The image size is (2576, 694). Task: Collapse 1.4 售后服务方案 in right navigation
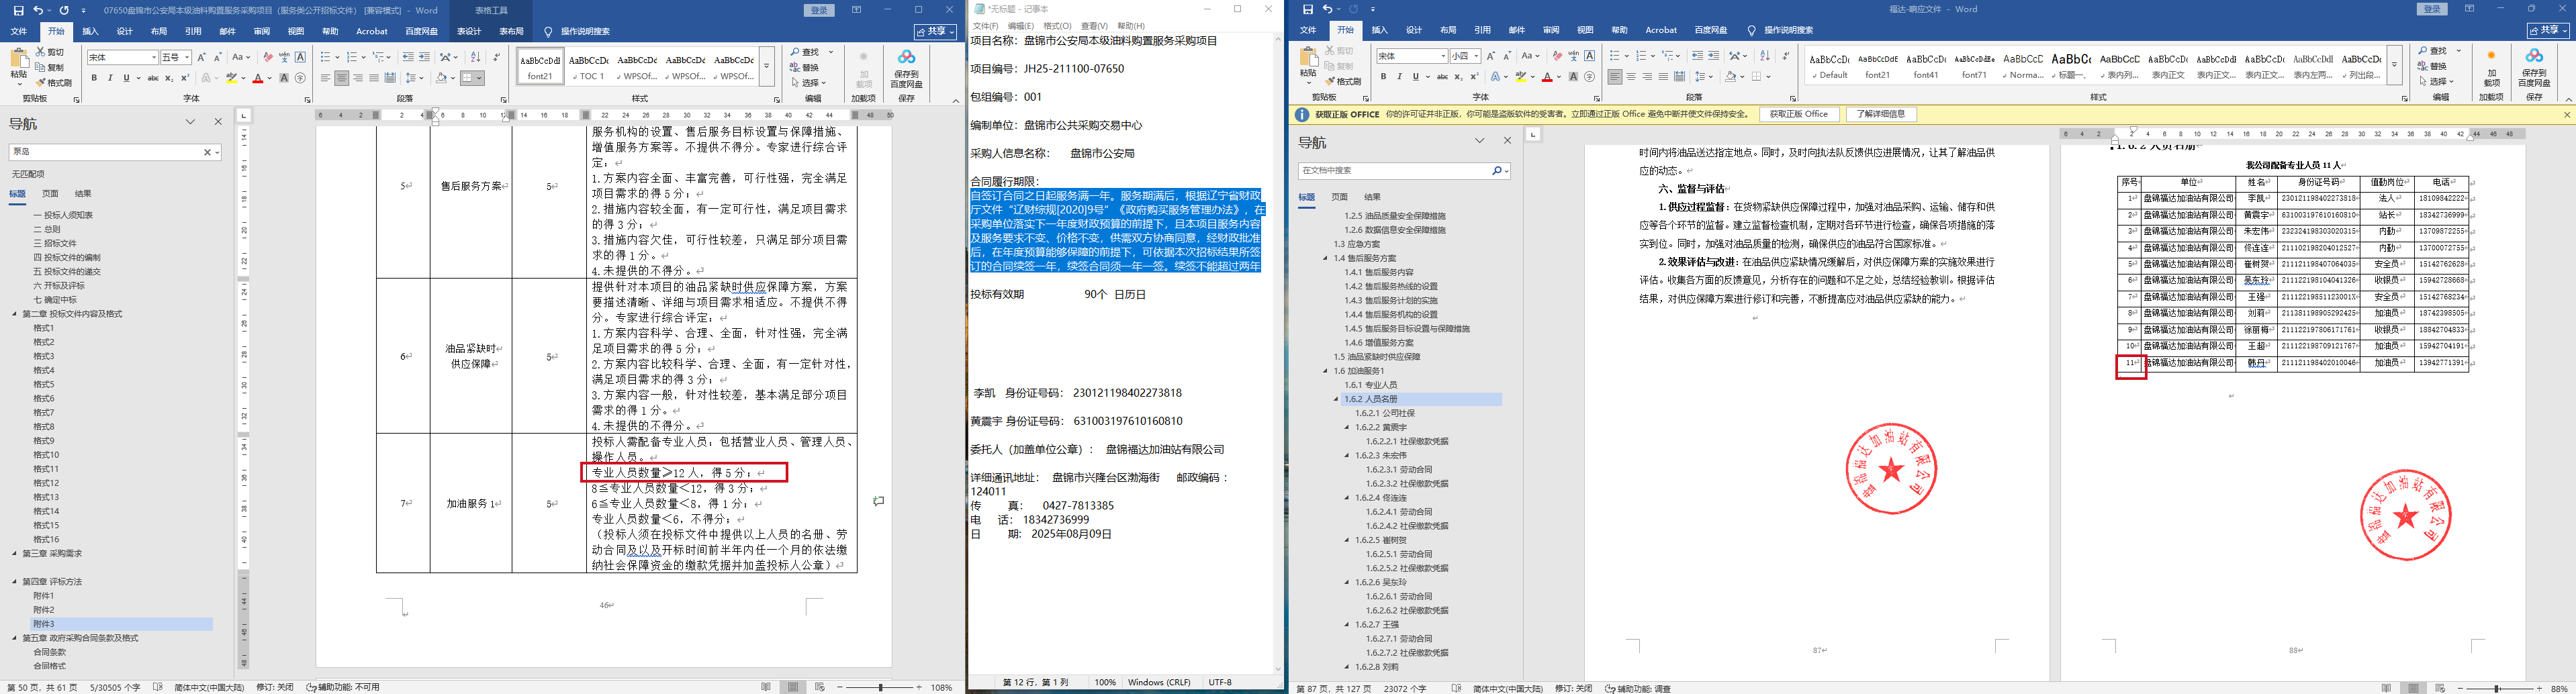(x=1326, y=258)
